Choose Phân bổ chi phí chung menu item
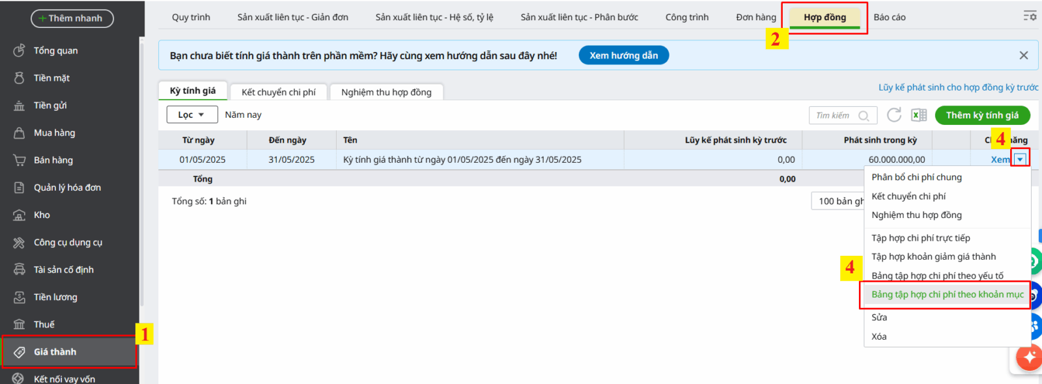Image resolution: width=1042 pixels, height=384 pixels. 916,177
